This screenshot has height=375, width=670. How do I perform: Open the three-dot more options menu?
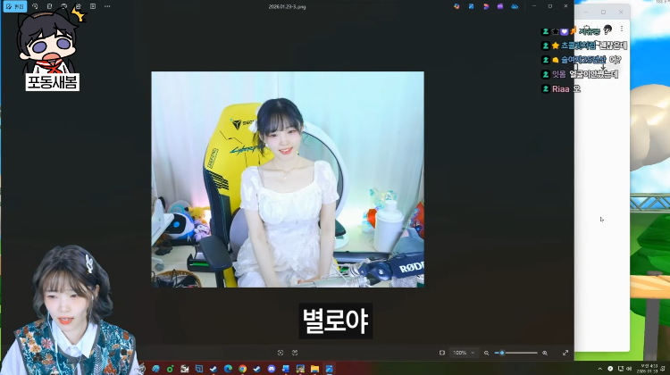point(107,6)
